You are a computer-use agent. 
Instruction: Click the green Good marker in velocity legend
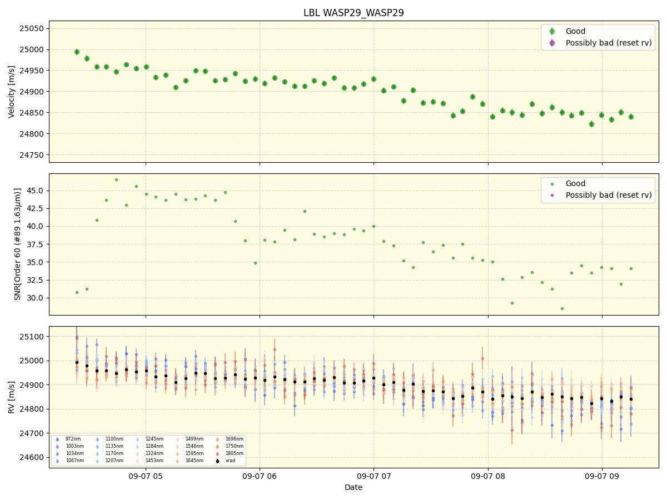pyautogui.click(x=552, y=32)
